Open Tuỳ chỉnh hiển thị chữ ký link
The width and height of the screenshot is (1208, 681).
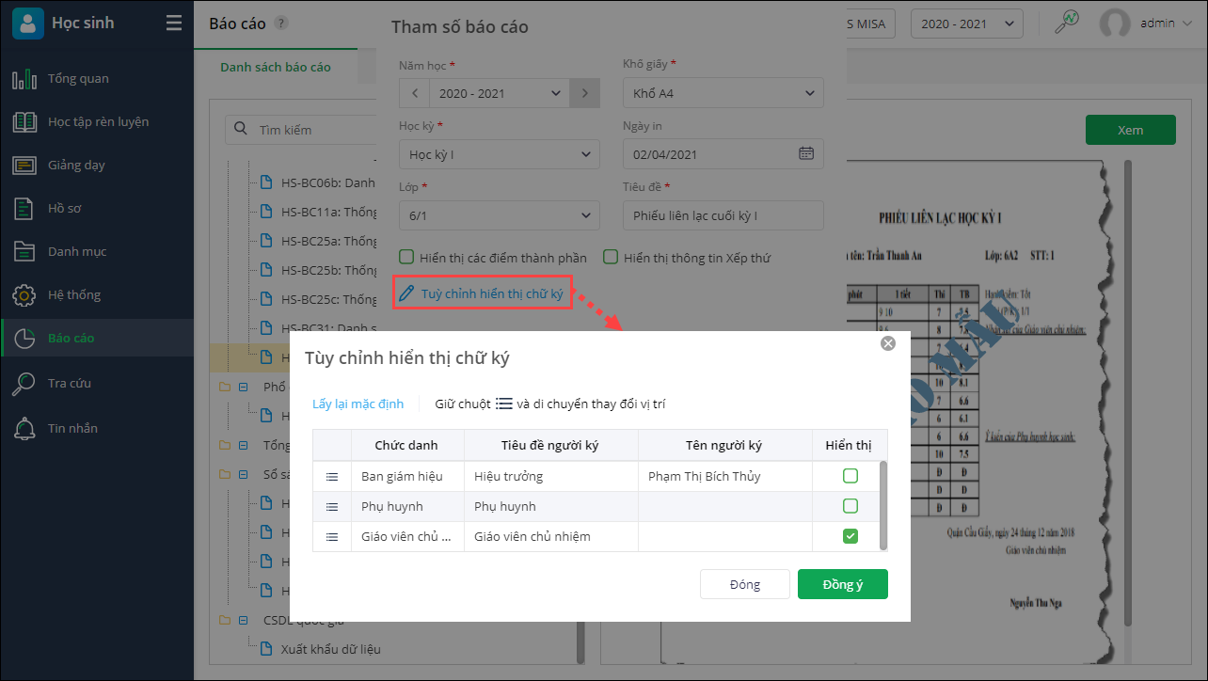point(492,293)
